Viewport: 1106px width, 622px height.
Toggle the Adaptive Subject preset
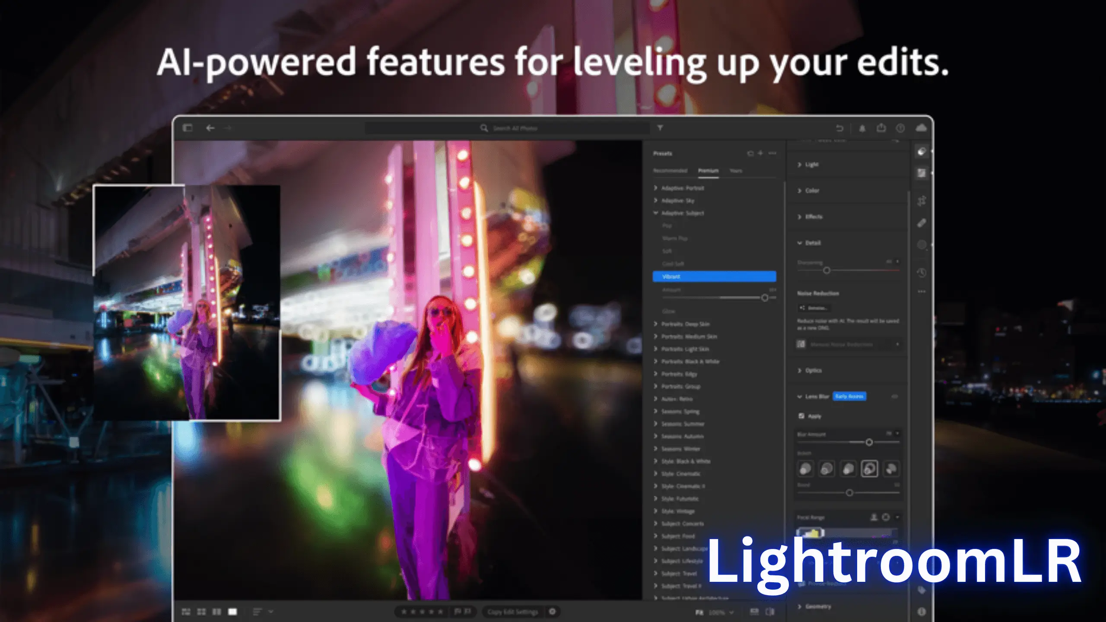coord(655,213)
